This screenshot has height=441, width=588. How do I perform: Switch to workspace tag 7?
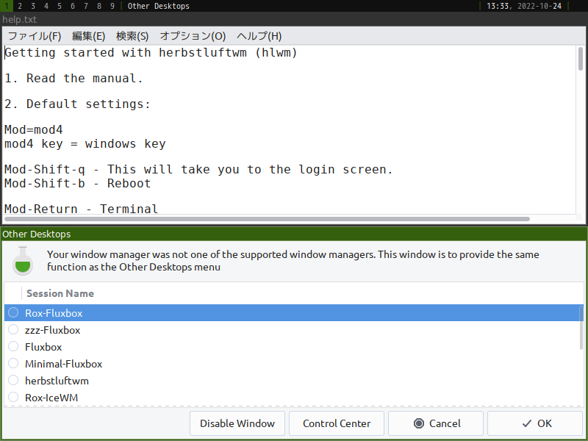click(x=86, y=6)
